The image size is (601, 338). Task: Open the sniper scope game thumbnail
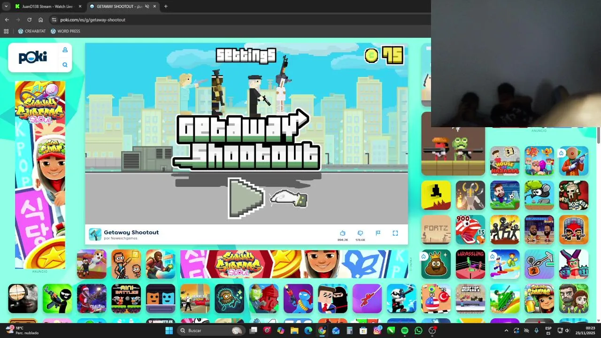[23, 298]
